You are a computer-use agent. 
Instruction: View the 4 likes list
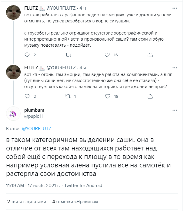[75, 202]
